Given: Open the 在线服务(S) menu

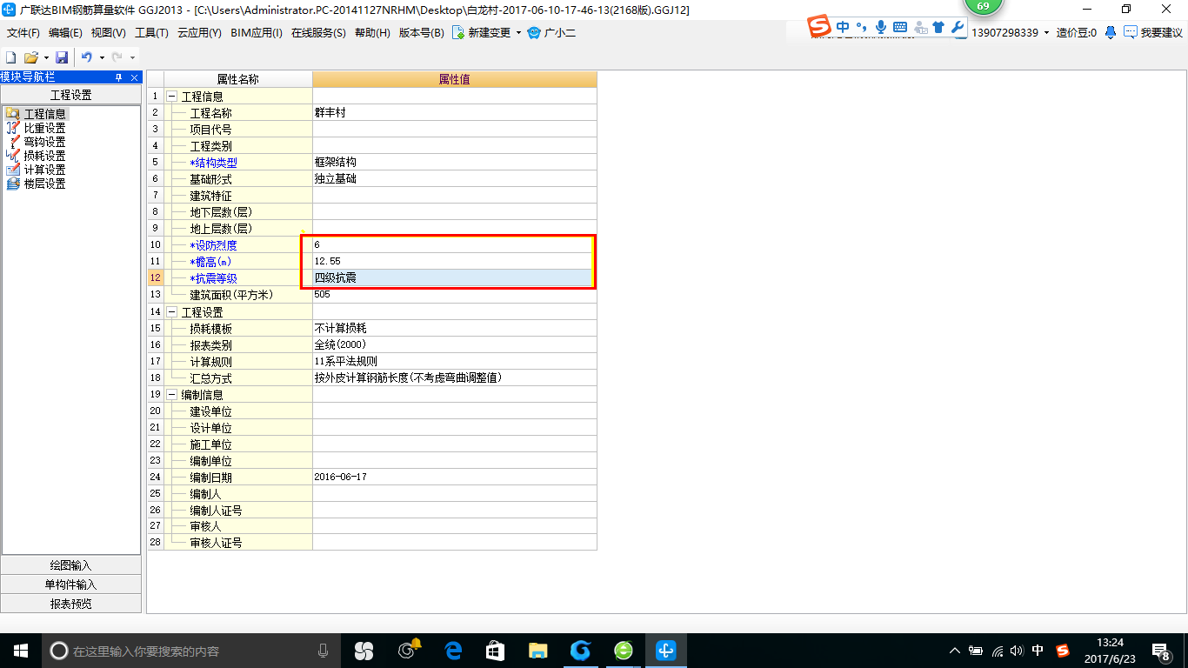Looking at the screenshot, I should pos(318,32).
